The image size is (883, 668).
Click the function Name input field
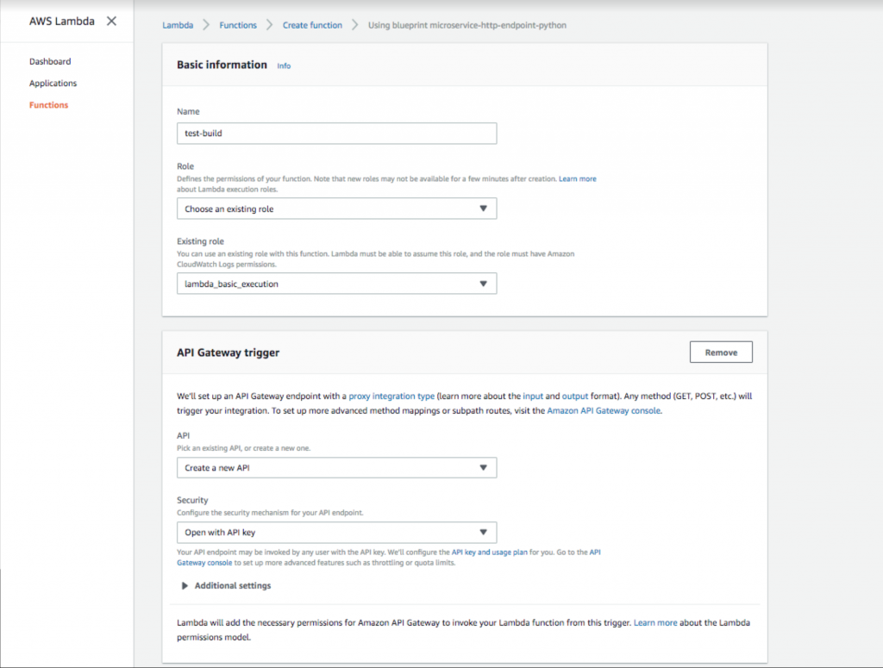point(336,134)
